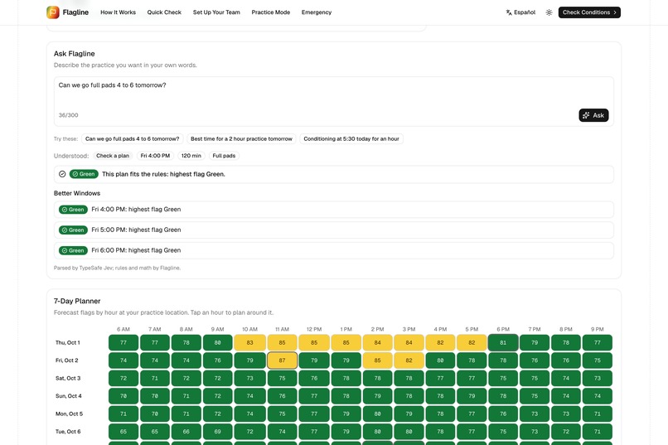
Task: Click the Fri, Oct 2 row label
Action: [67, 360]
